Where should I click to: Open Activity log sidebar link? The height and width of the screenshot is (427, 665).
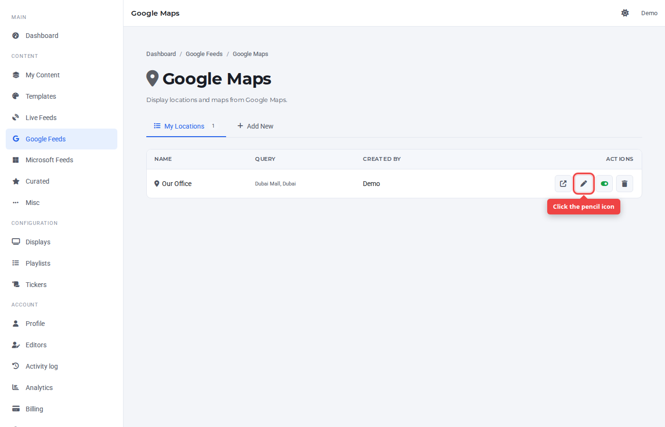pos(61,366)
